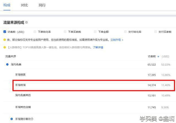Click the 11.46% percentage value
The width and height of the screenshot is (176, 123).
point(166,85)
